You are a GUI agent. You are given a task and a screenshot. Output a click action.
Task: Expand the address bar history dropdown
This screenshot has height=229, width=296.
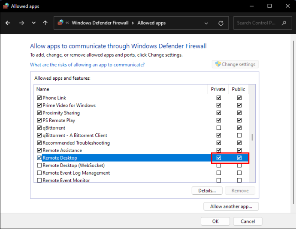(206, 23)
